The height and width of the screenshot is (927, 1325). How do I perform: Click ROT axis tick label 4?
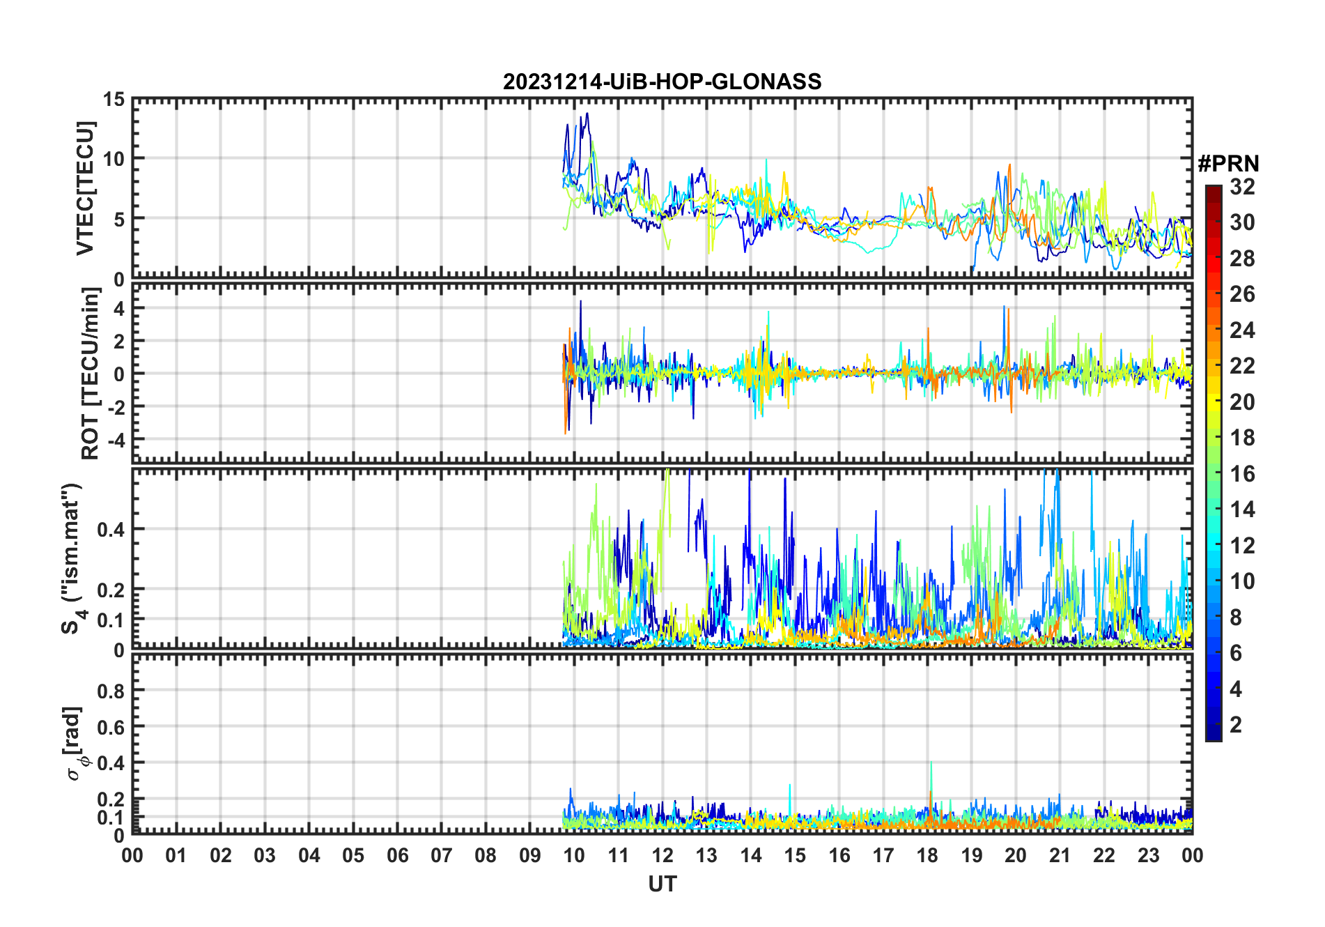(120, 308)
